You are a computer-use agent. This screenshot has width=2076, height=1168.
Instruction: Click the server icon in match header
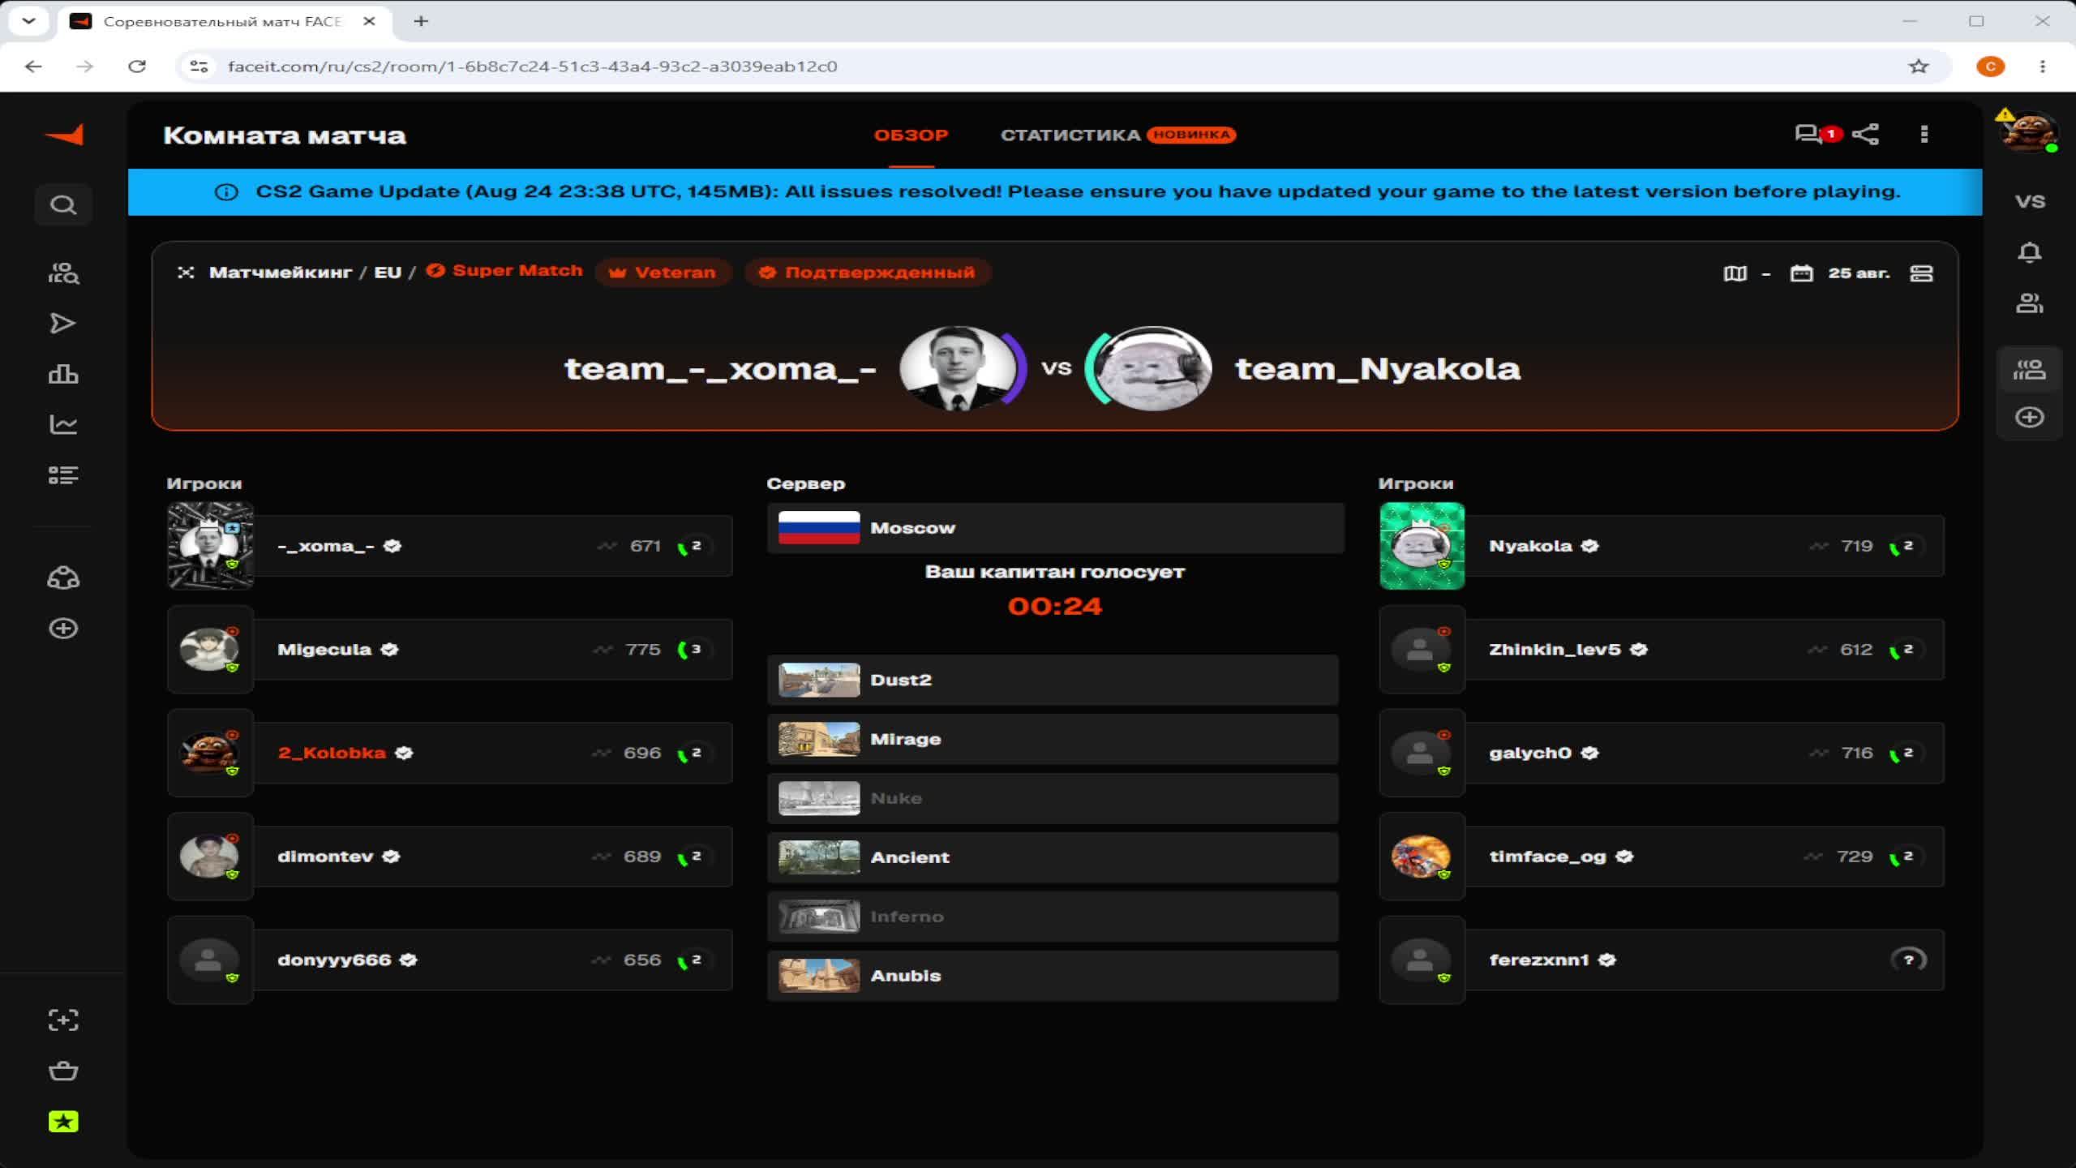(x=1921, y=273)
